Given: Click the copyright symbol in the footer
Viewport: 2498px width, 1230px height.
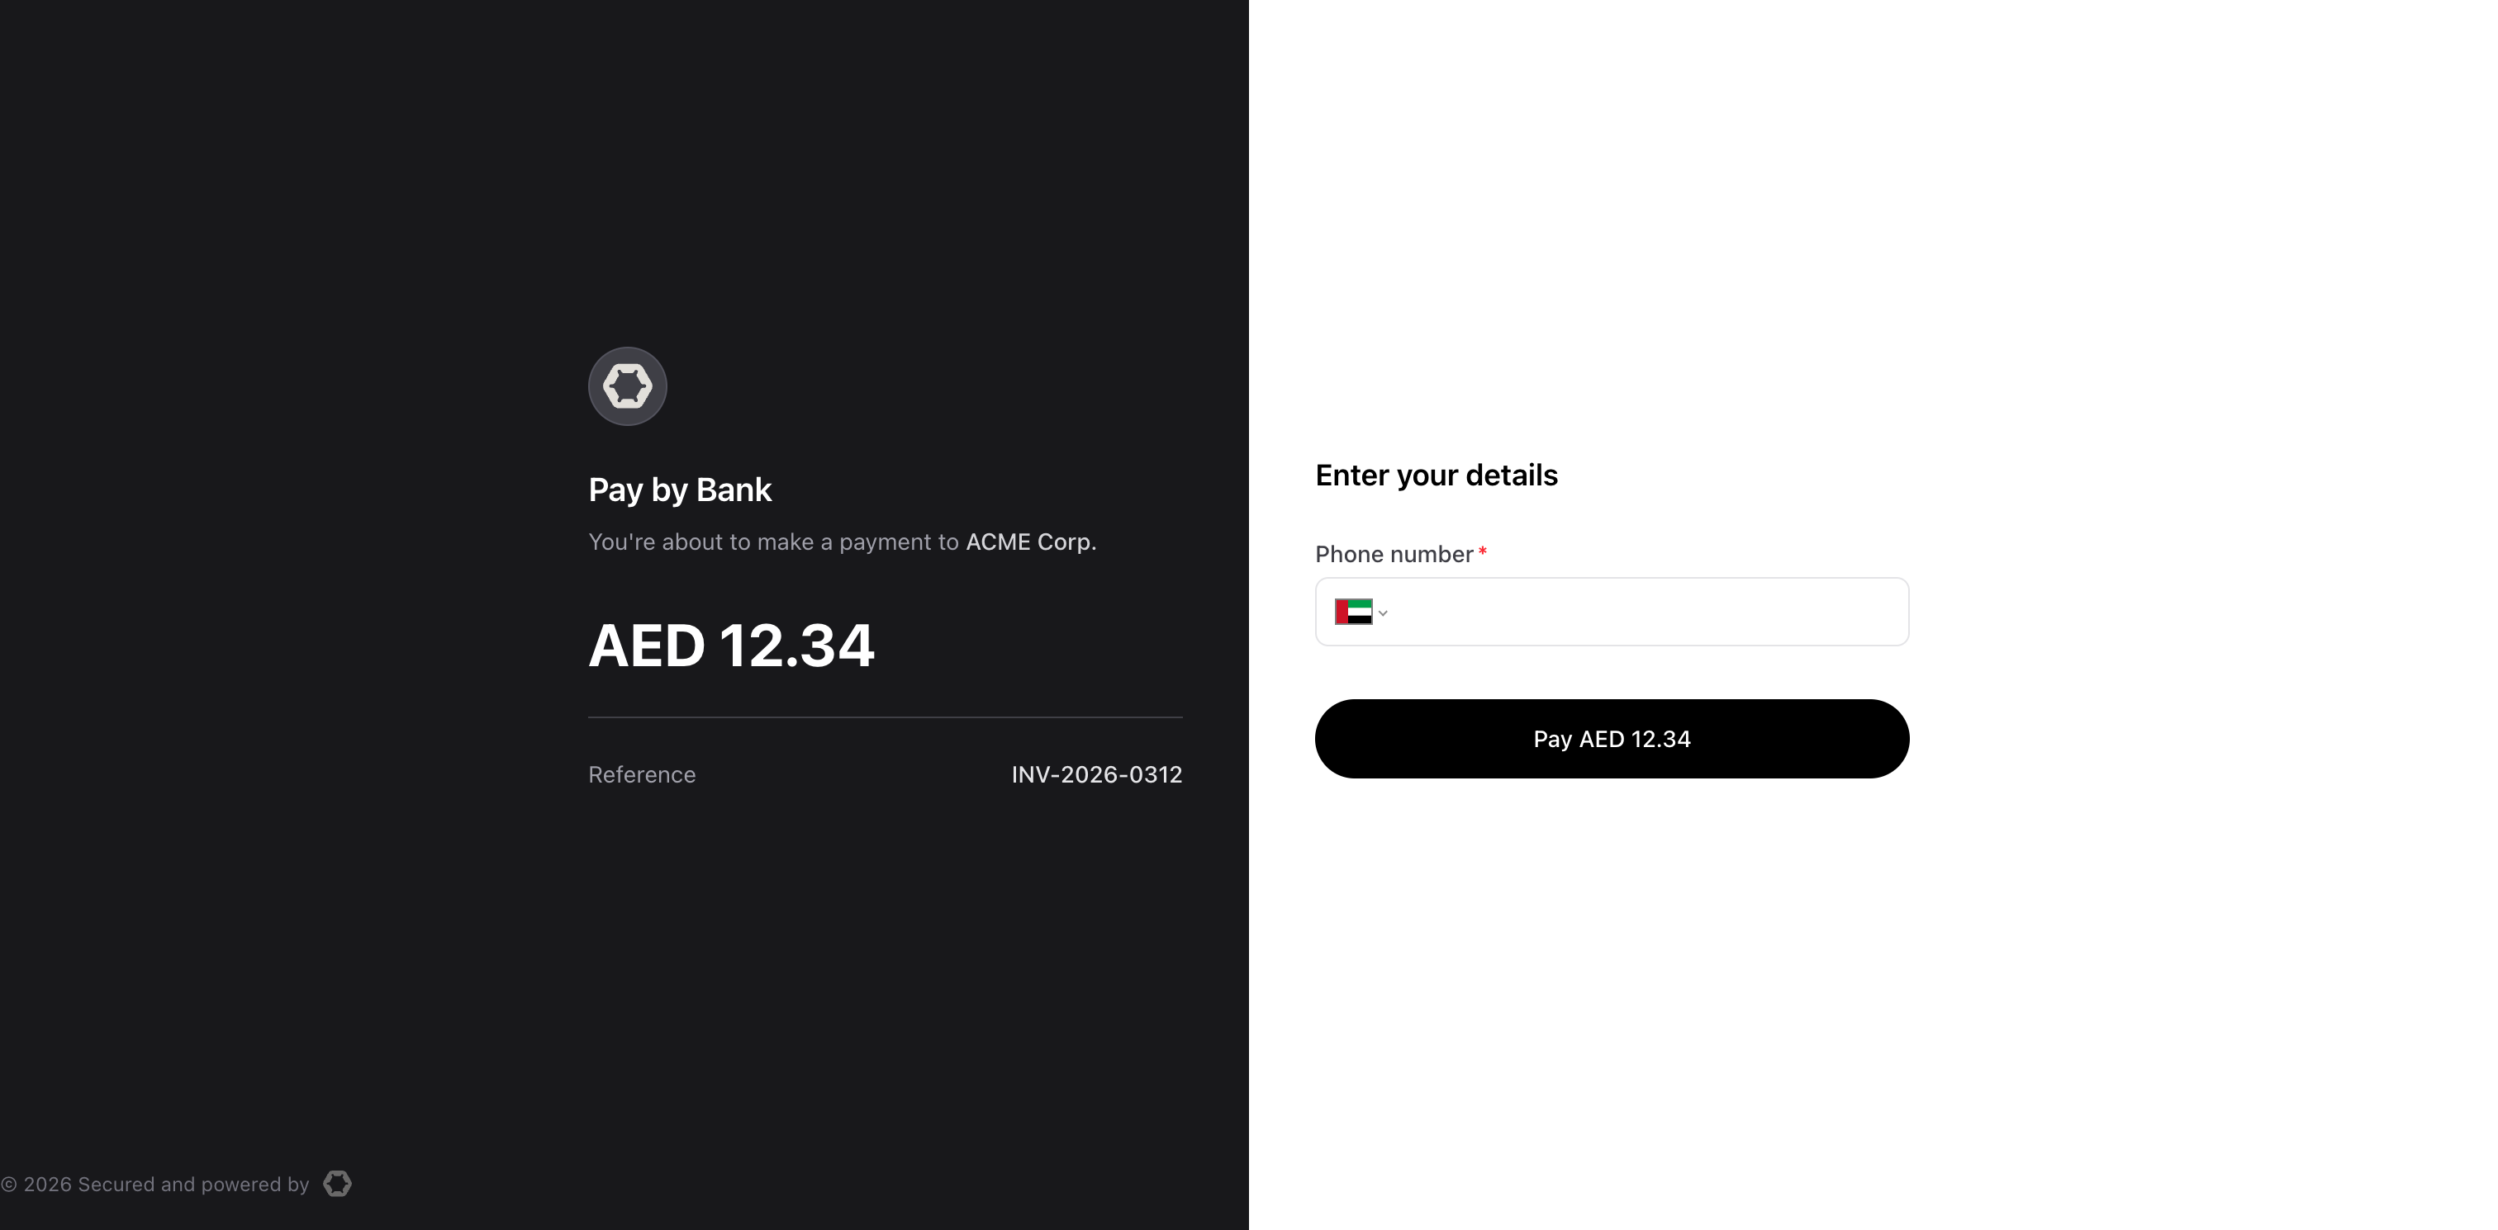Looking at the screenshot, I should (9, 1185).
